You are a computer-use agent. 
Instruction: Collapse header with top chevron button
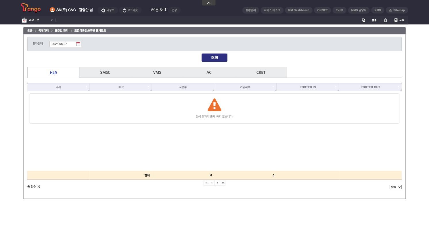click(x=209, y=3)
